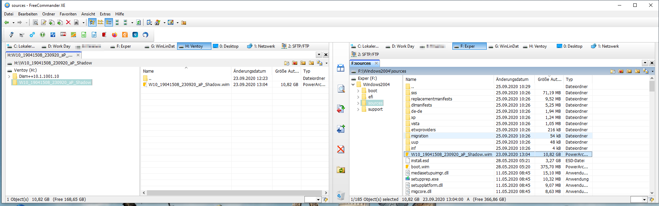Launch Thunderbird from the favorites toolbar

146,35
